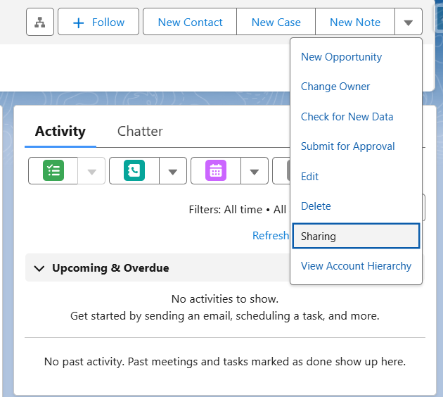Viewport: 443px width, 397px height.
Task: Switch to the Chatter tab
Action: (140, 131)
